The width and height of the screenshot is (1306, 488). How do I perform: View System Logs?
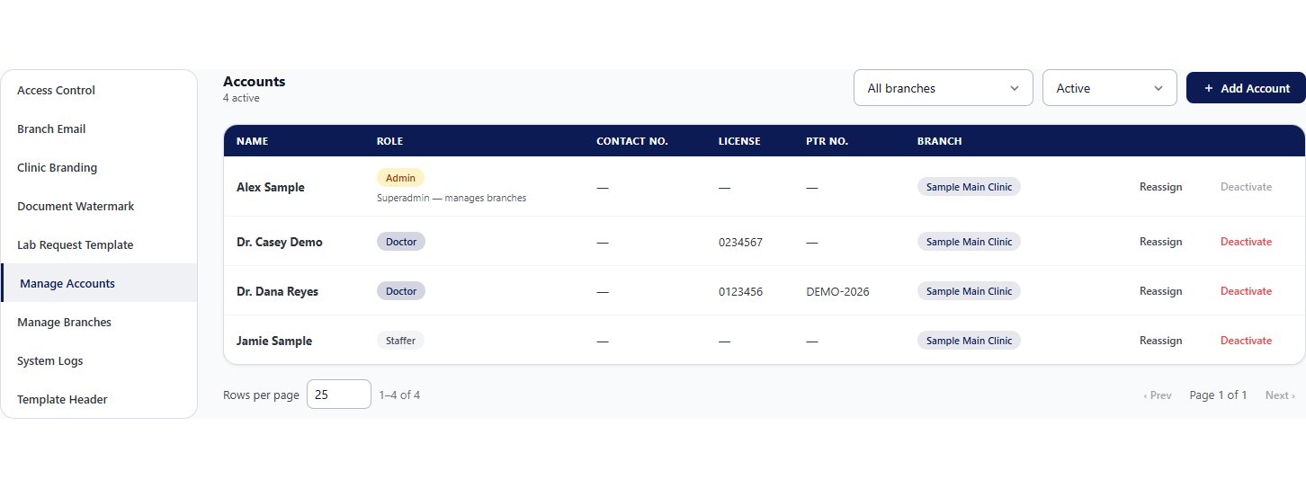click(99, 360)
